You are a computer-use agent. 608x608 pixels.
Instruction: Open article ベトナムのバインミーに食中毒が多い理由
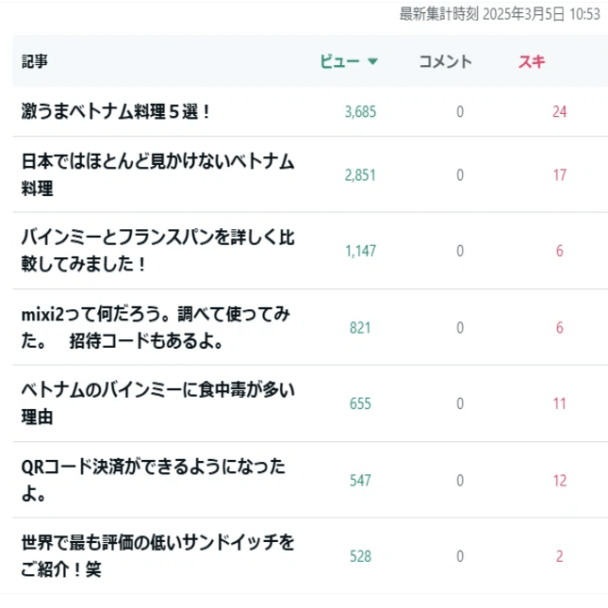click(157, 403)
